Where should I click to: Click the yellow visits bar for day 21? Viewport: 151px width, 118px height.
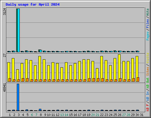point(97,75)
